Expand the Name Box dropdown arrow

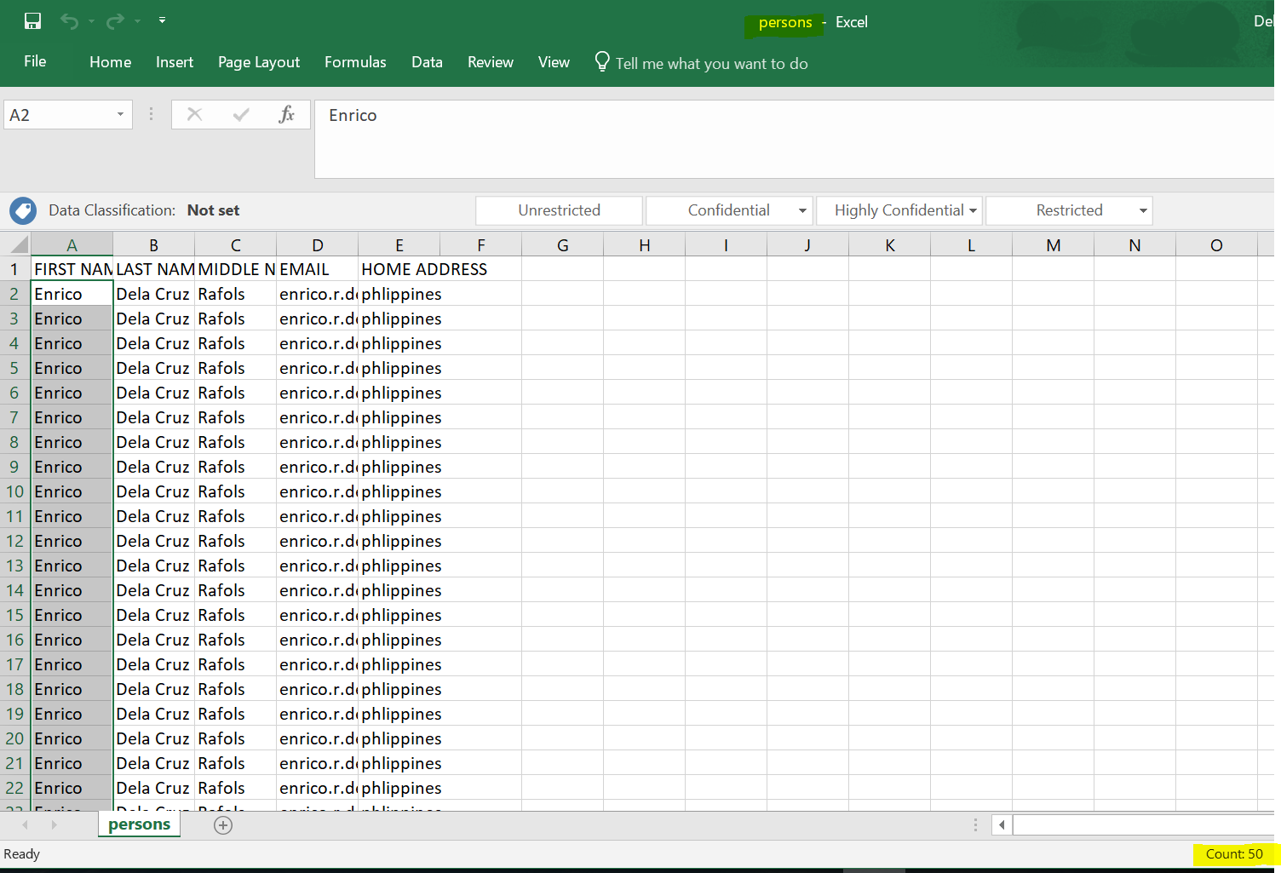[120, 115]
